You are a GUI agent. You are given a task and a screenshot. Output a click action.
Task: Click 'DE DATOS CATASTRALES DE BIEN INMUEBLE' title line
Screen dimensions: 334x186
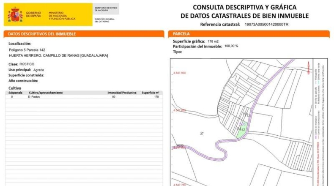coord(244,16)
